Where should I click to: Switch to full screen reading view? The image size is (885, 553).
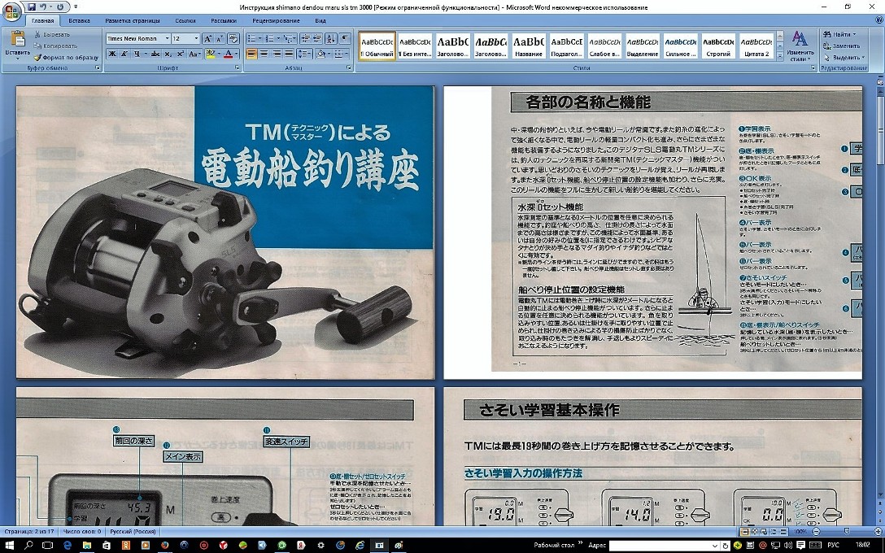(755, 532)
